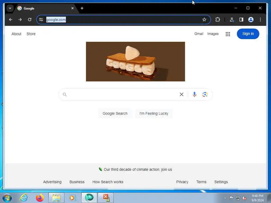Screen dimensions: 271x203
Task: Open the Advertising footer link
Action: pos(52,182)
